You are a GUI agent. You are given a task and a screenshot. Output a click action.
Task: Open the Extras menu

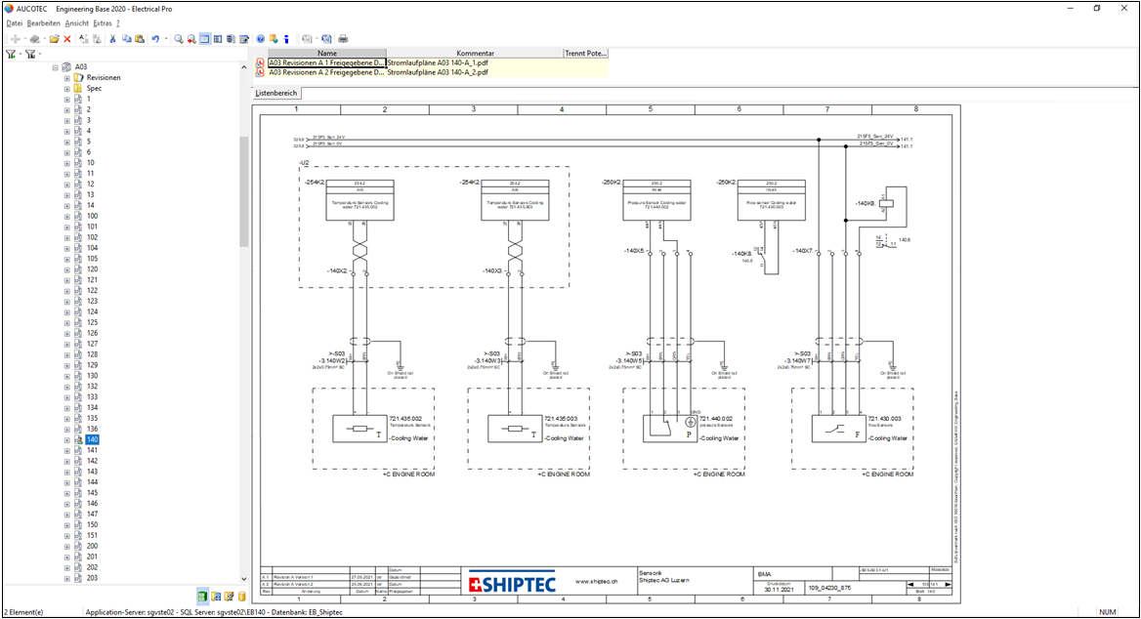tap(103, 23)
